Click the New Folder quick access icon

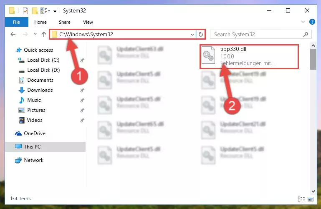[35, 10]
